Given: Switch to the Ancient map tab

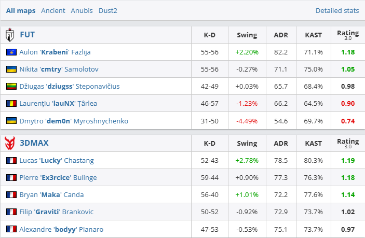Looking at the screenshot, I should (x=53, y=10).
